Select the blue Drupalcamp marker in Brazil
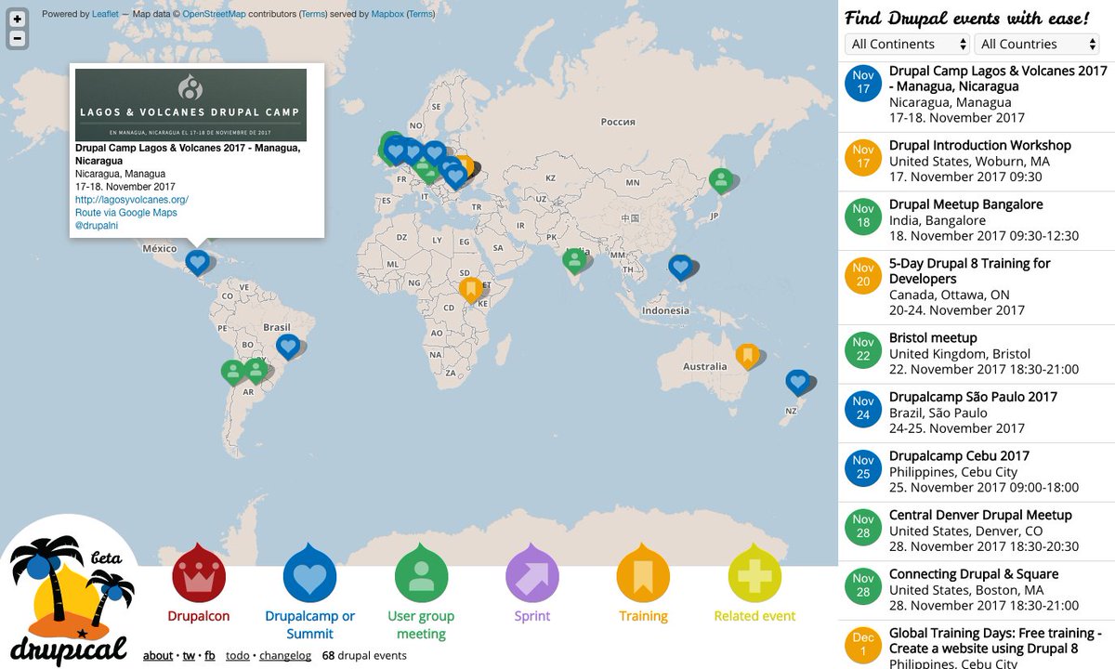Screen dimensions: 1115x669 point(288,348)
